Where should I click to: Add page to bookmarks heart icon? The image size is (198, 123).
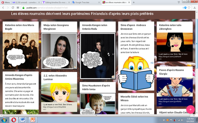coord(189,8)
